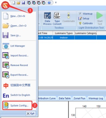This screenshot has width=106, height=118.
Task: Click the first round arrow icon after Save
Action: pos(29,3)
